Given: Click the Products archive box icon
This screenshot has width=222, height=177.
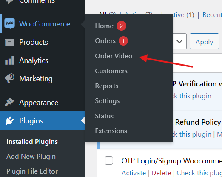Looking at the screenshot, I should [9, 42].
